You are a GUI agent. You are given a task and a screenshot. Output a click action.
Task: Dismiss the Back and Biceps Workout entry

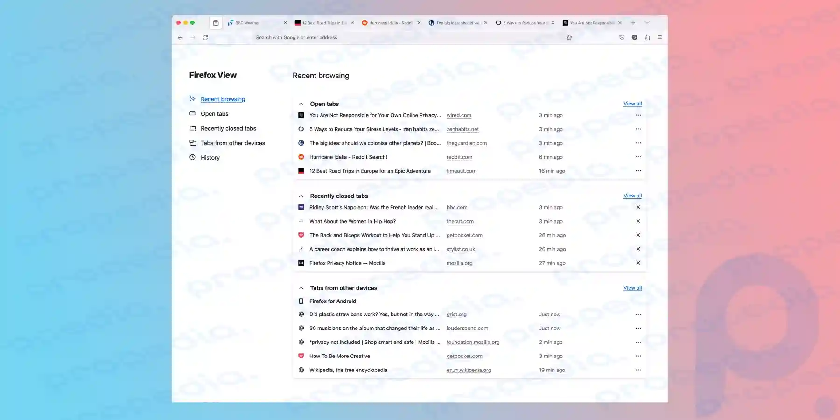click(x=638, y=235)
